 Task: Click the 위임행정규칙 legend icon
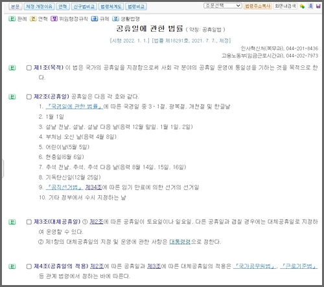(x=54, y=19)
